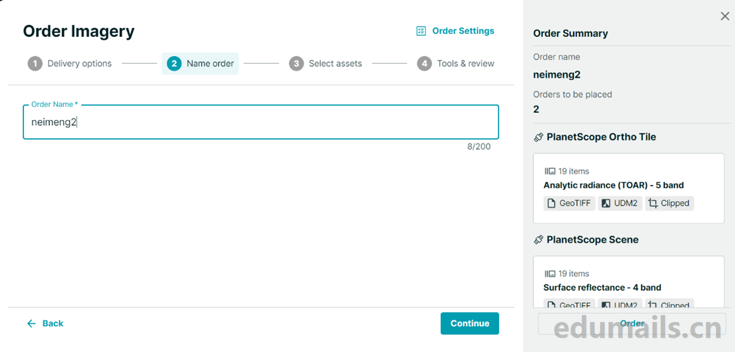The image size is (735, 352).
Task: Click the Order button in summary panel
Action: click(x=632, y=323)
